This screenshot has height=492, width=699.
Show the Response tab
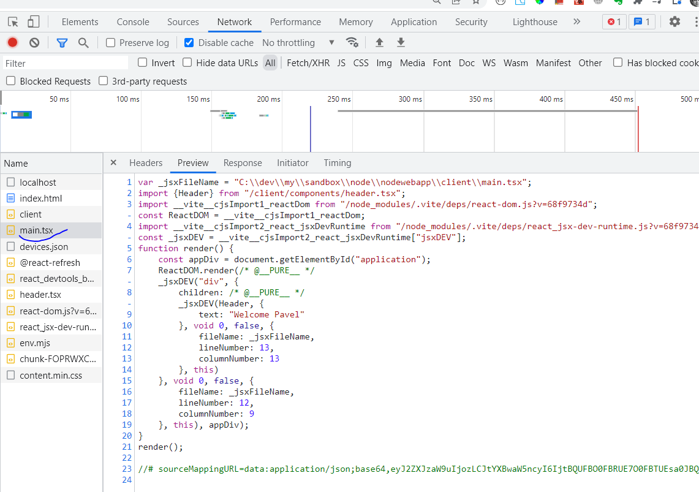(x=243, y=163)
